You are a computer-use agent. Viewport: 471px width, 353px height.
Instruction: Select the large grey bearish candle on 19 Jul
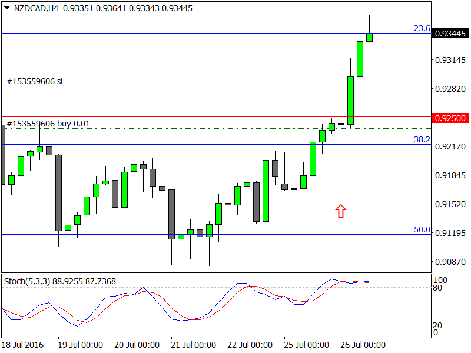pos(58,193)
